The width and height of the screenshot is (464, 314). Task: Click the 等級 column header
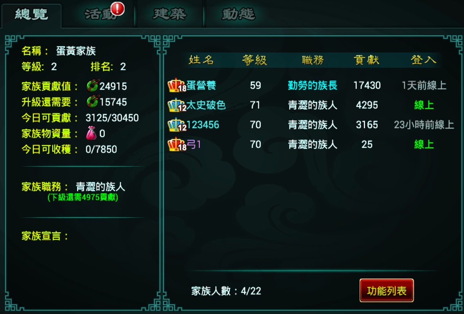coord(254,60)
